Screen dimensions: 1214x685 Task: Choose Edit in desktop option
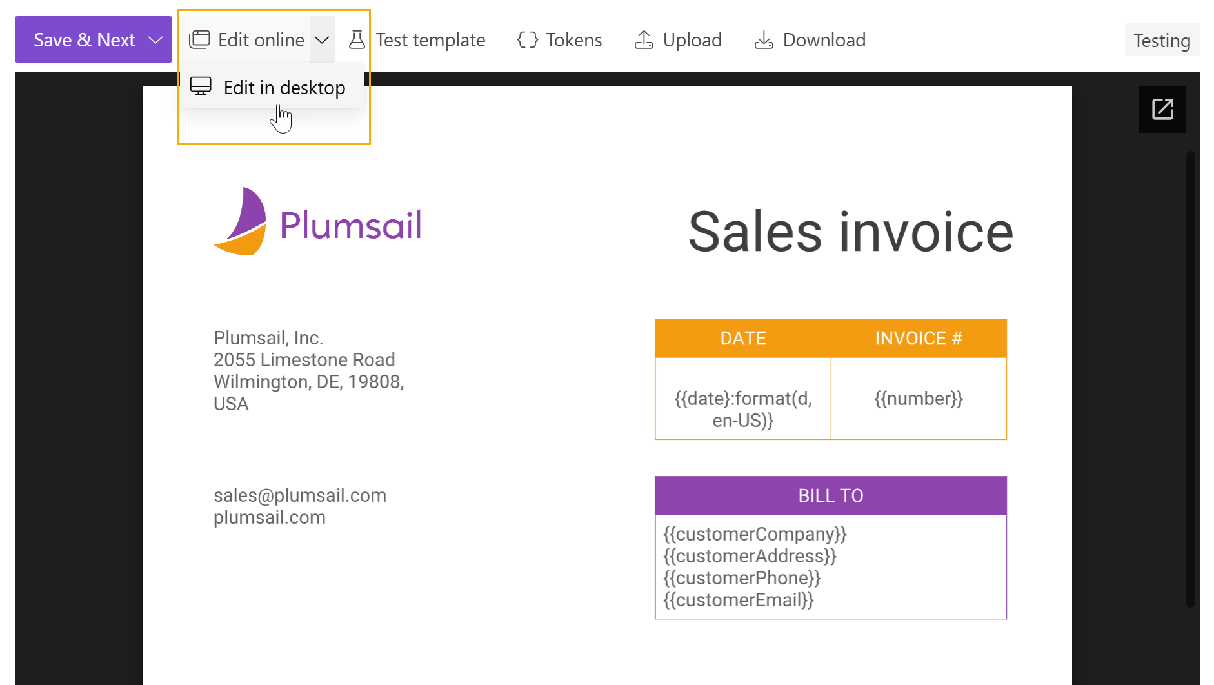coord(274,87)
